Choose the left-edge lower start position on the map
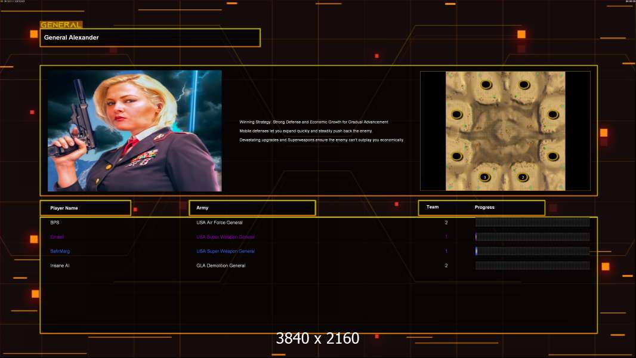Viewport: 636px width, 358px height. [457, 156]
